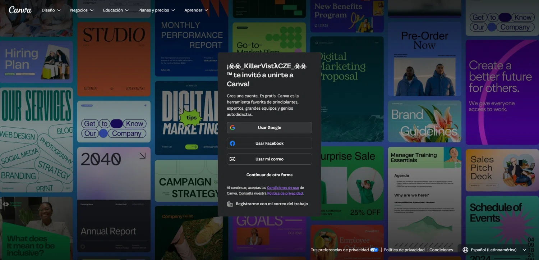Open the Planes y precios menu
539x260 pixels.
157,10
